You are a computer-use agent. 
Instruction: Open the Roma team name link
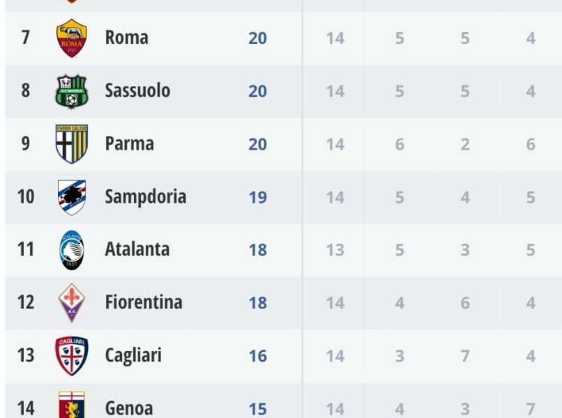point(126,38)
